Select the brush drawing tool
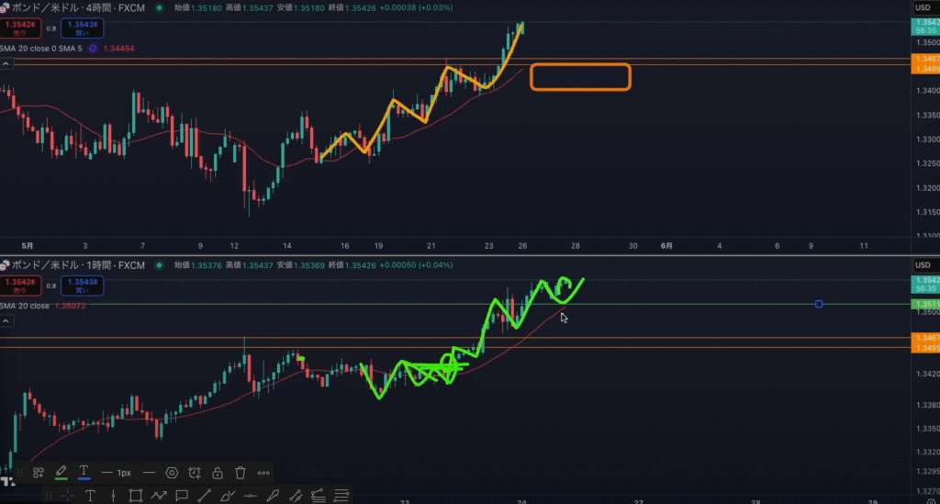Viewport: 940px width, 504px height. tap(228, 496)
